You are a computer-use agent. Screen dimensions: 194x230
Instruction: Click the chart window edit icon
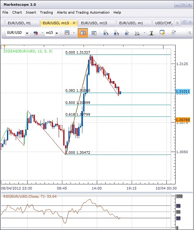point(162,33)
